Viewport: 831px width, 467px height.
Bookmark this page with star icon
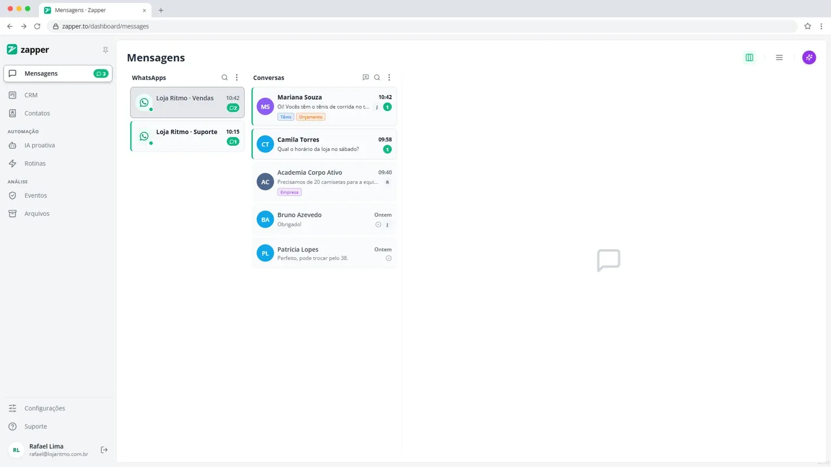(808, 26)
